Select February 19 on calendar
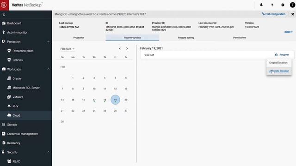This screenshot has width=296, height=166. tap(115, 100)
